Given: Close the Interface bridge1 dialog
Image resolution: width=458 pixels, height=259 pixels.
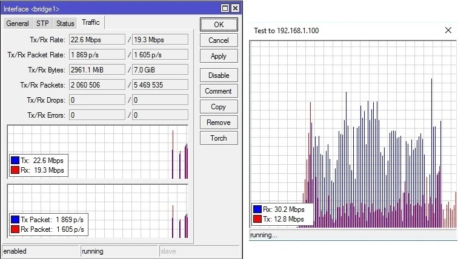Looking at the screenshot, I should [234, 8].
